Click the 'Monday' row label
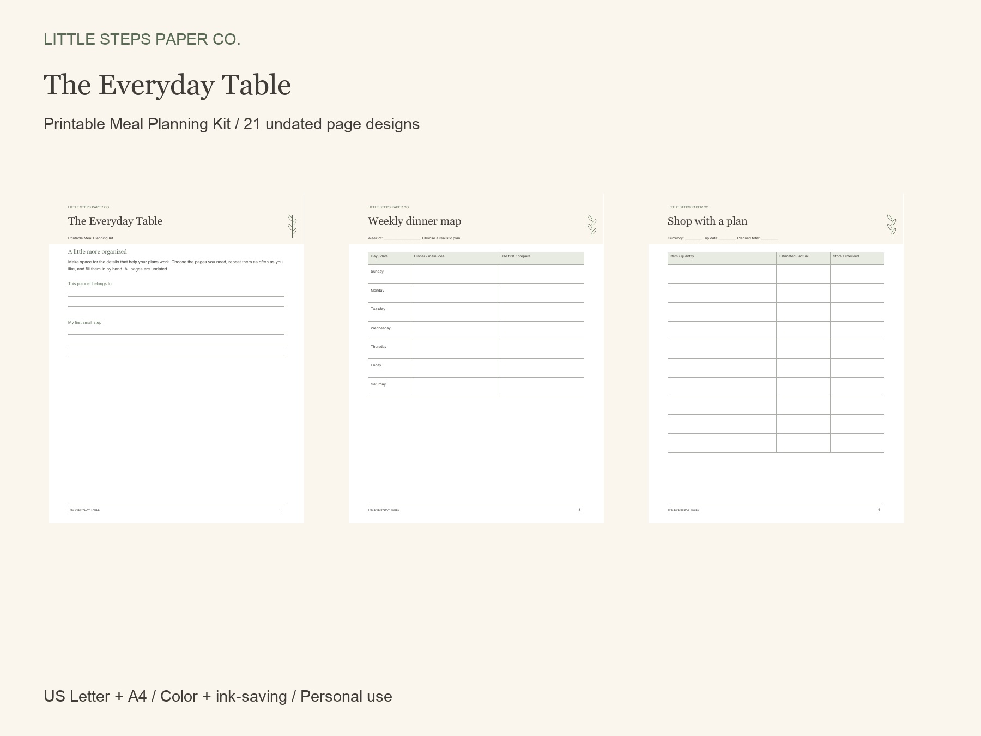 pyautogui.click(x=378, y=291)
